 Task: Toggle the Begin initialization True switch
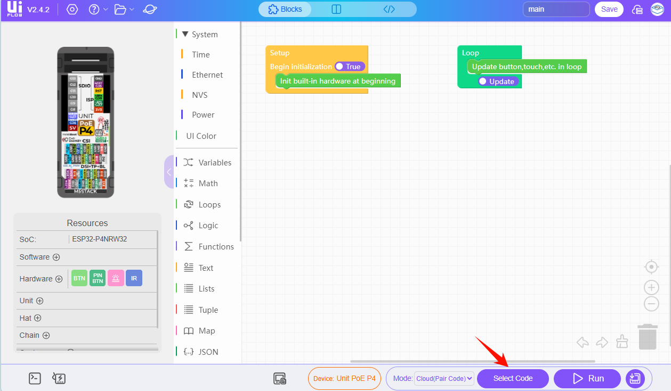click(x=349, y=66)
